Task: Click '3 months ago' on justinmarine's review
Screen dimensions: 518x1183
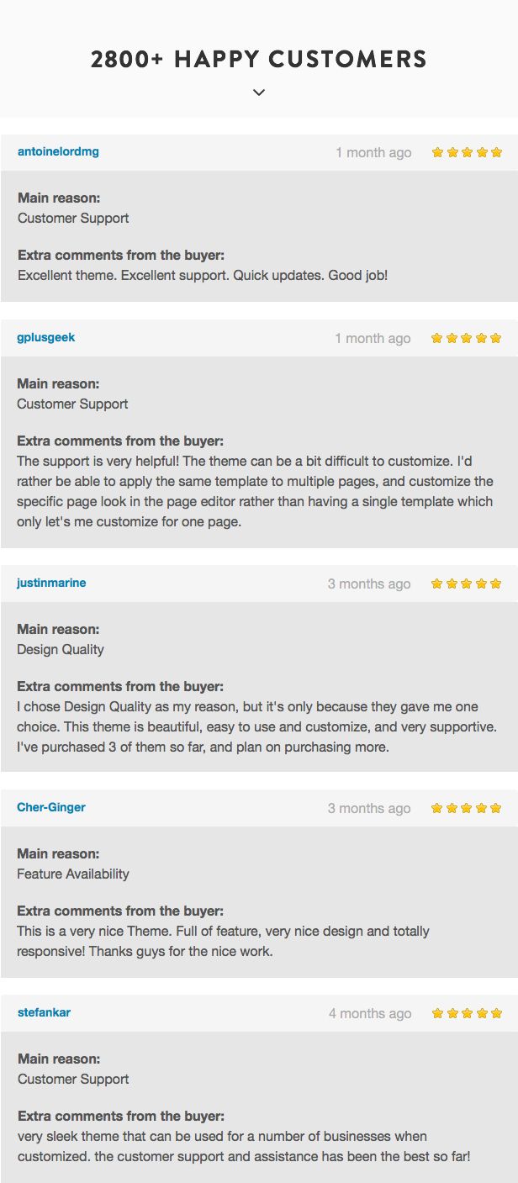Action: (x=369, y=584)
